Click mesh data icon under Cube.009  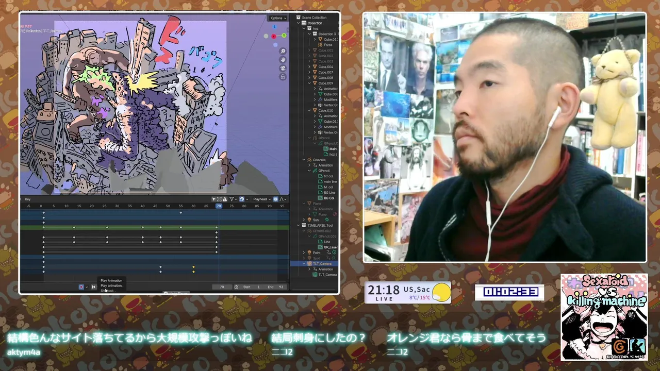tap(320, 94)
